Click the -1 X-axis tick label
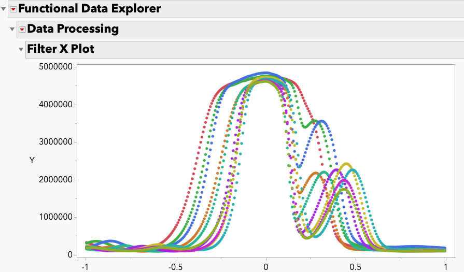 pos(85,267)
